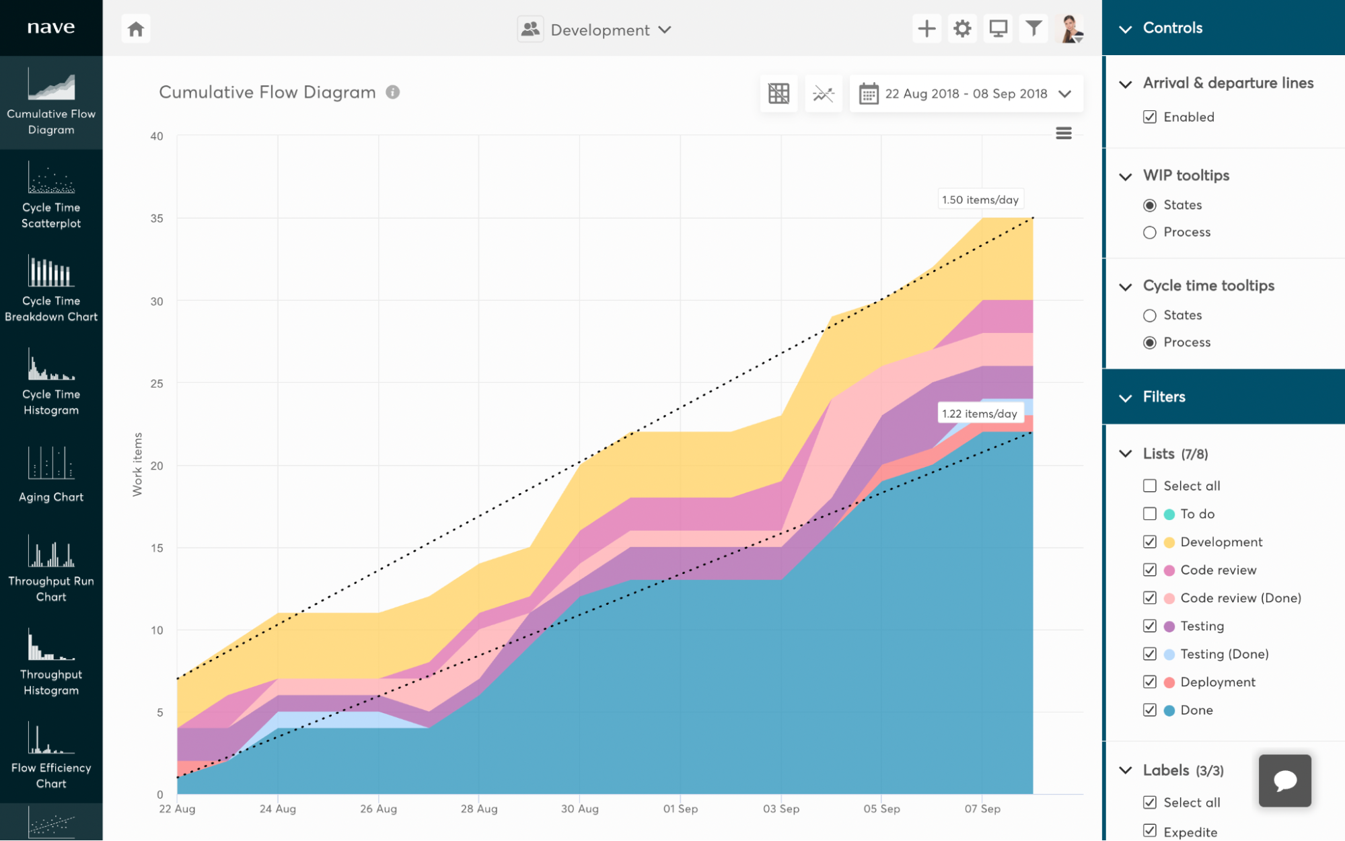Select States radio for cycle time tooltips
Viewport: 1345px width, 841px height.
click(1149, 315)
